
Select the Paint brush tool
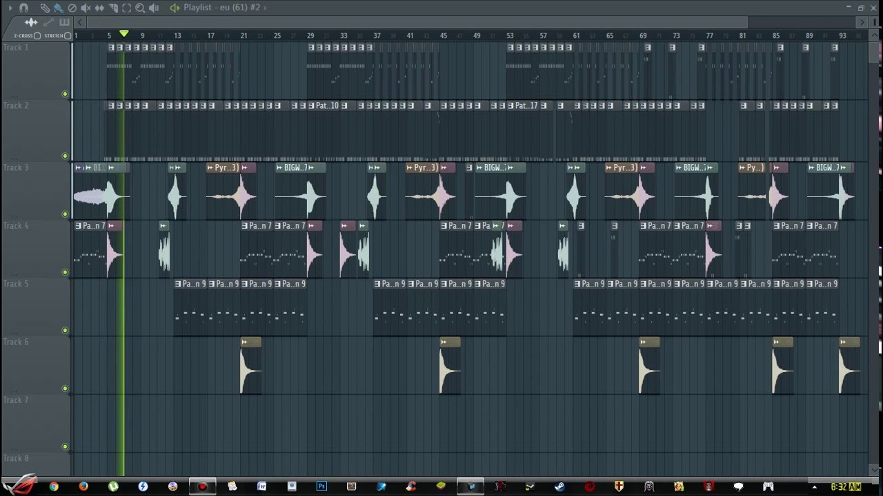pos(58,8)
